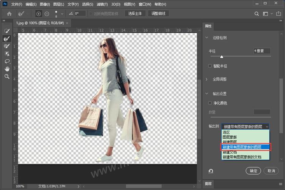Select the Brush tool in toolbar
The height and width of the screenshot is (190, 285).
7,46
